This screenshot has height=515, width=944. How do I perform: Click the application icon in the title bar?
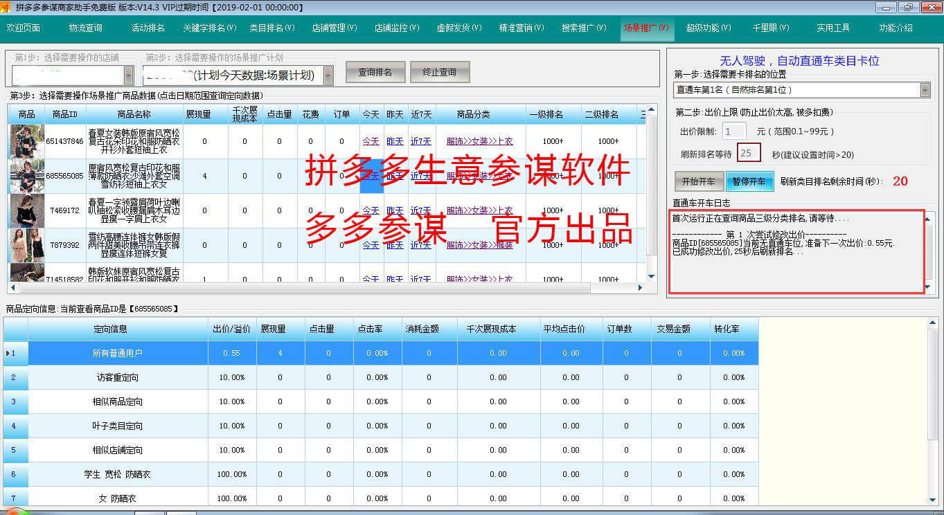(7, 7)
